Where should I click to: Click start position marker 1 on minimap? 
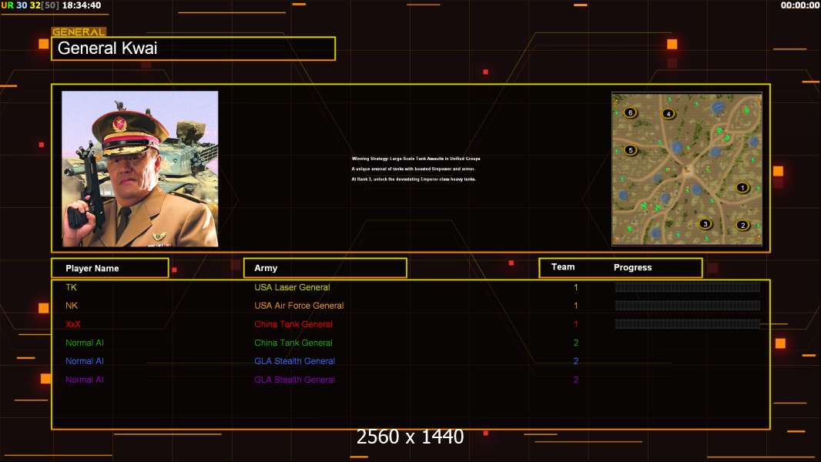(742, 187)
